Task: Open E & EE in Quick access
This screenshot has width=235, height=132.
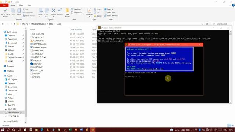Action: click(11, 54)
